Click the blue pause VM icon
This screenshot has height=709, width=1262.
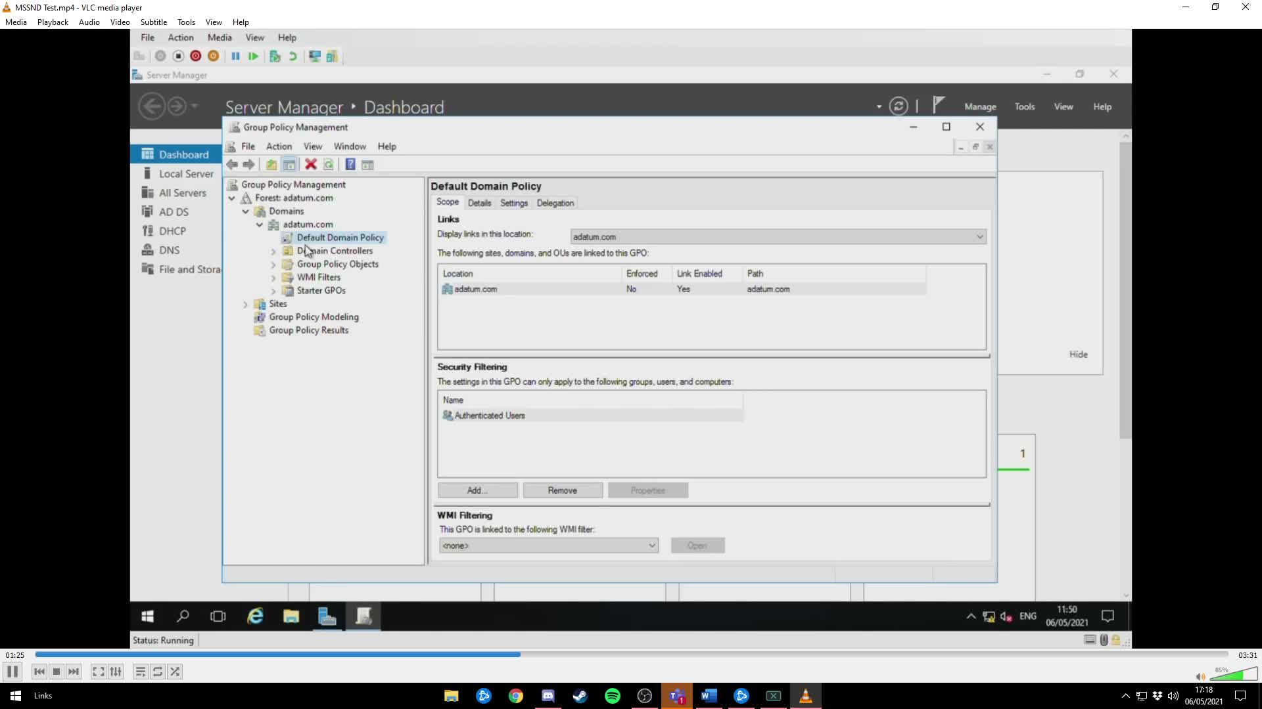point(235,56)
